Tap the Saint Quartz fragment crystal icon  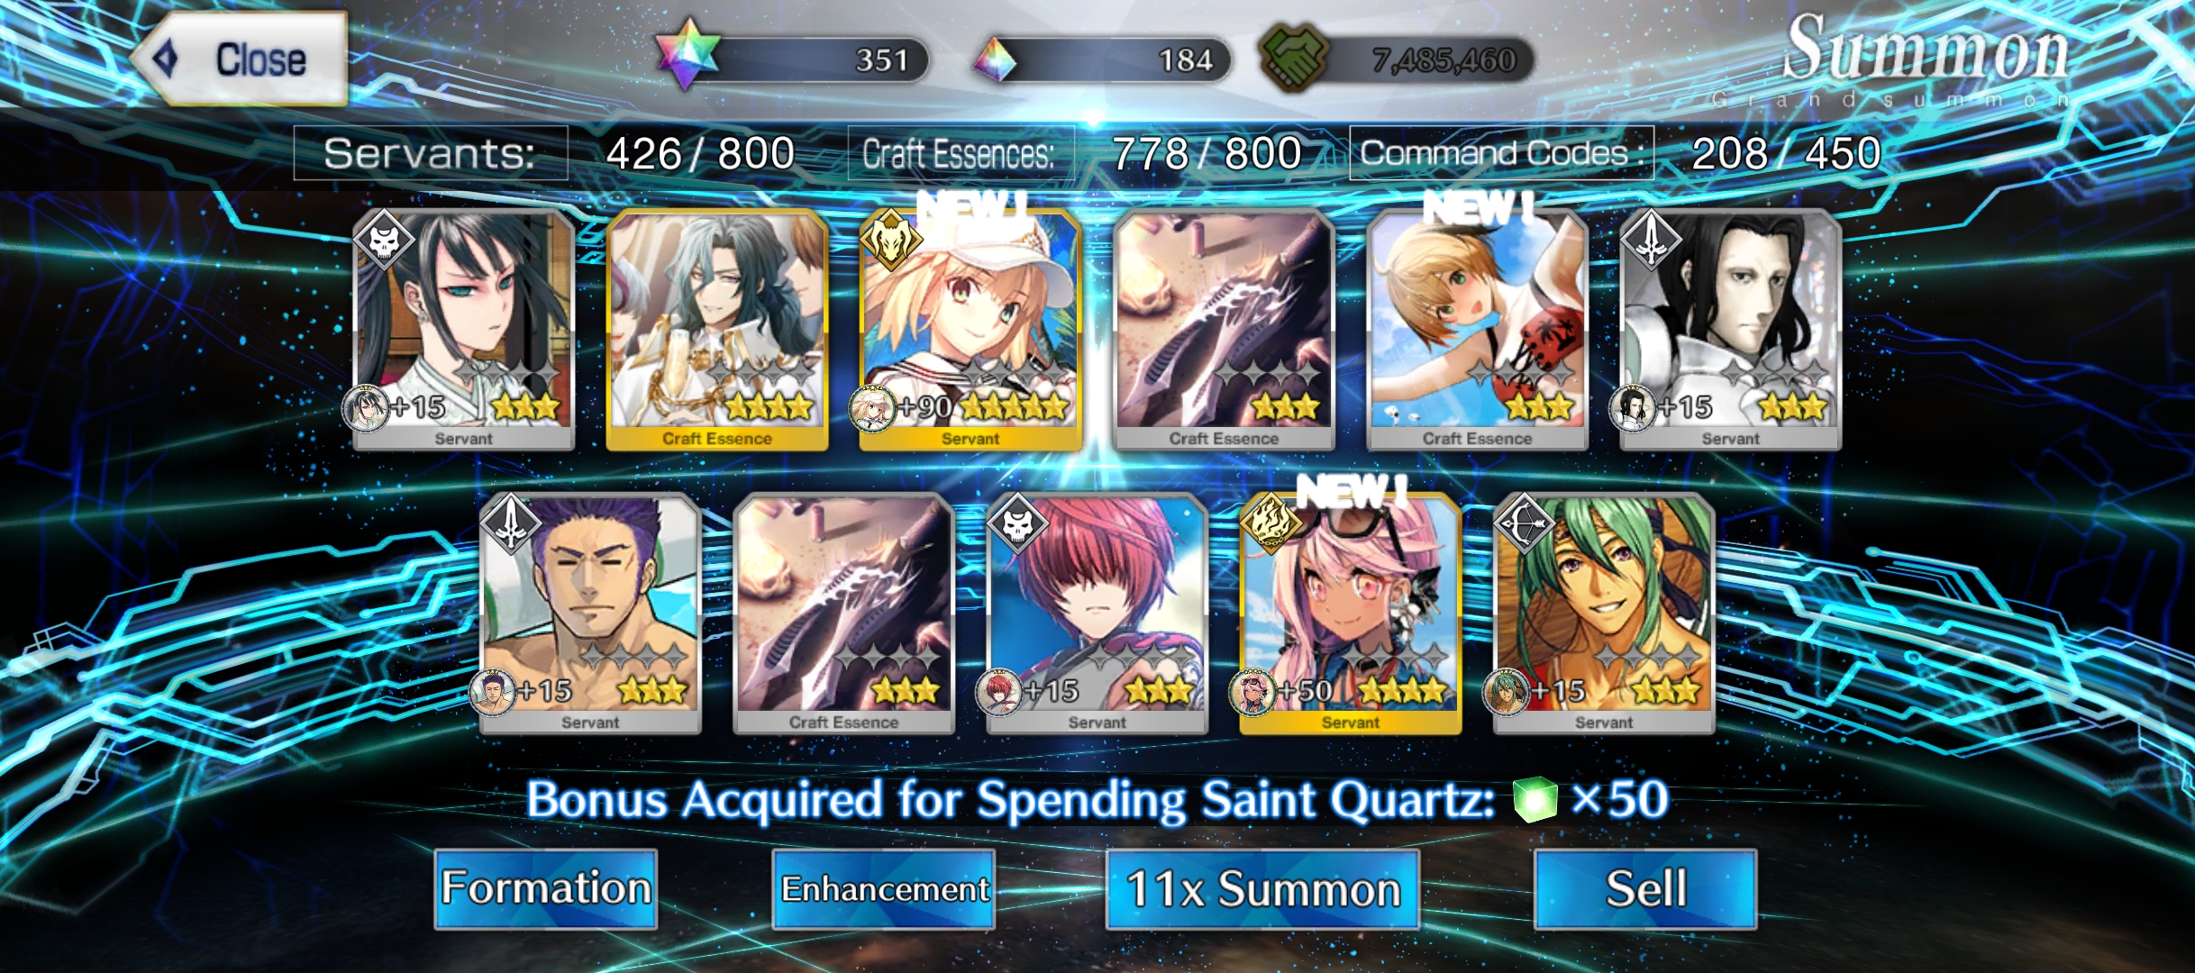coord(994,60)
